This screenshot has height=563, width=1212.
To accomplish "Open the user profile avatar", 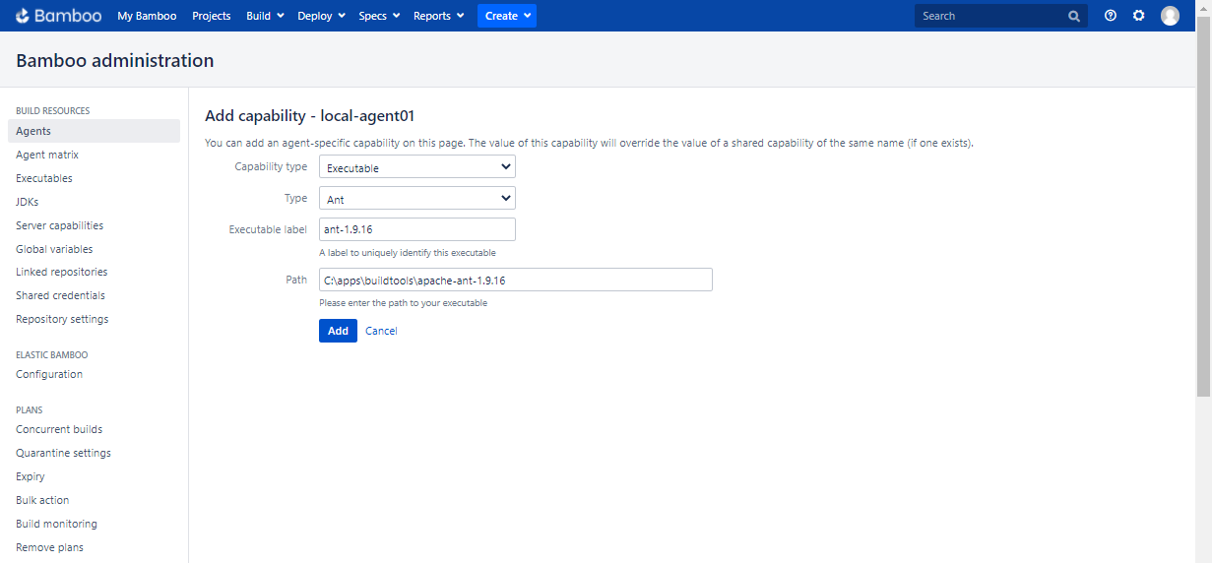I will 1170,16.
